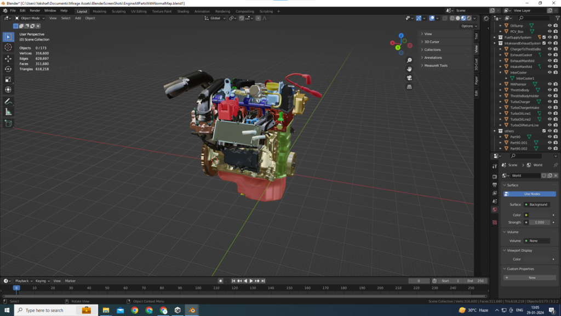
Task: Choose the 3D Cursor tool
Action: click(x=8, y=47)
